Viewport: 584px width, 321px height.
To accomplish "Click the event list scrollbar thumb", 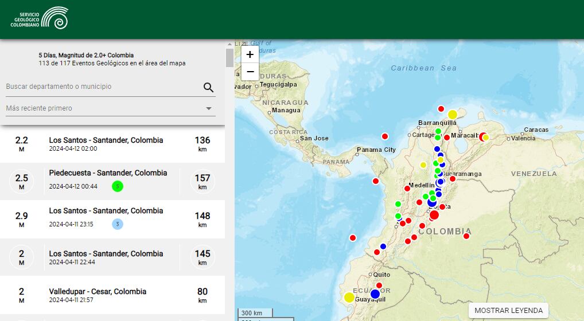I will click(x=229, y=58).
